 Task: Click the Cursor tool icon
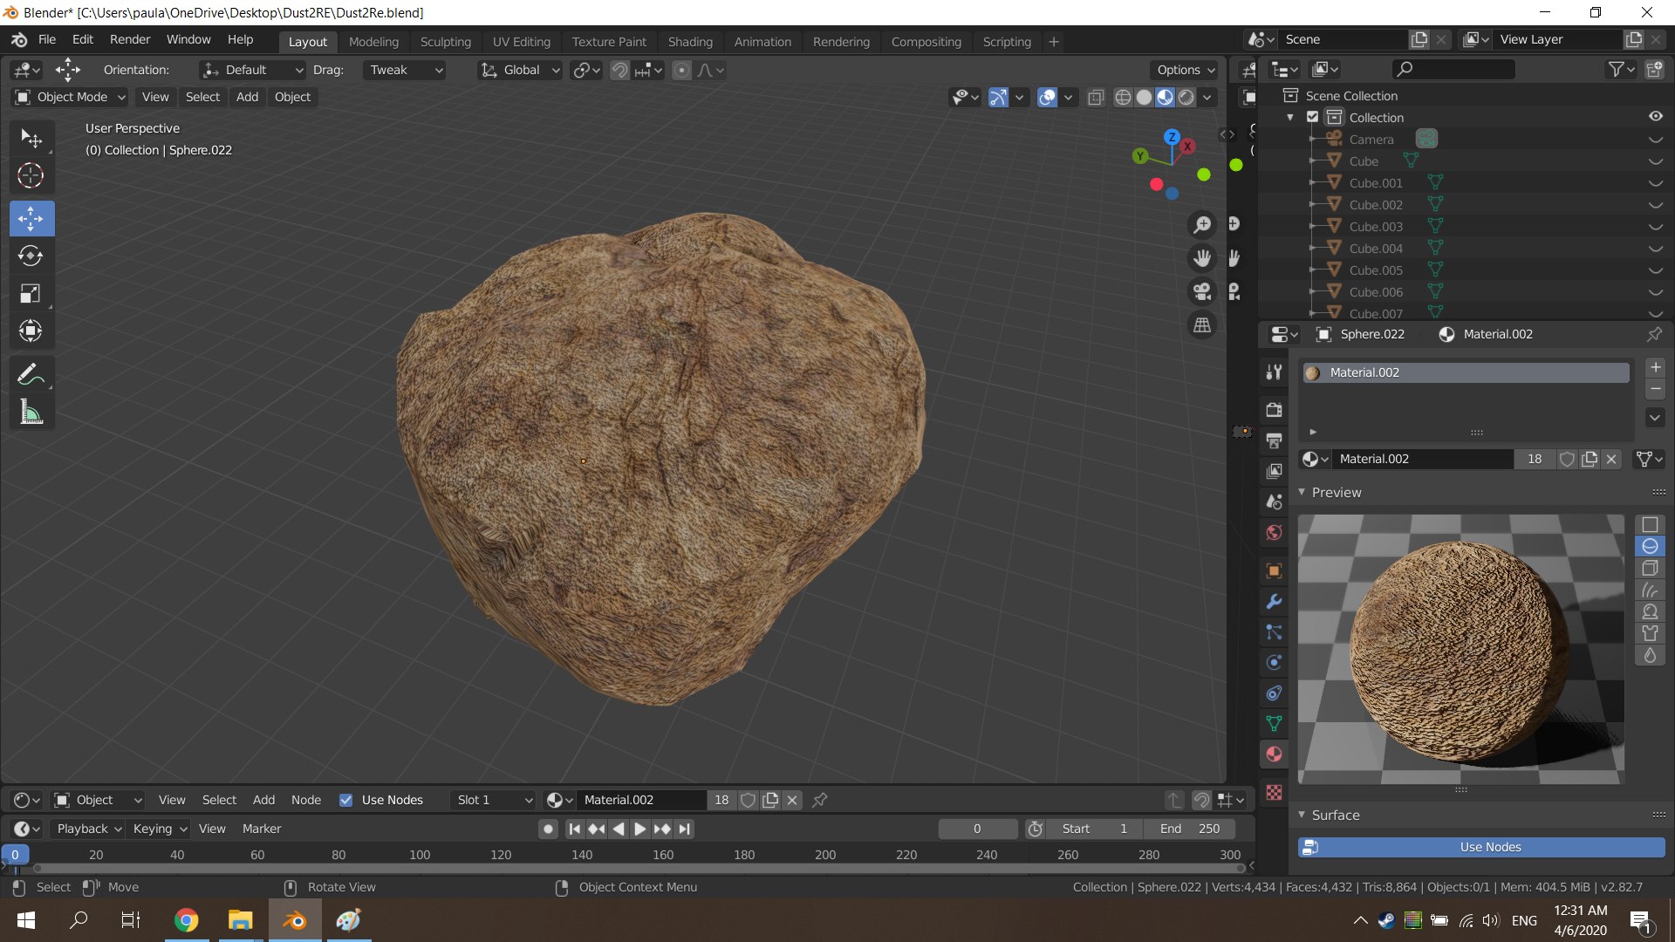click(31, 176)
